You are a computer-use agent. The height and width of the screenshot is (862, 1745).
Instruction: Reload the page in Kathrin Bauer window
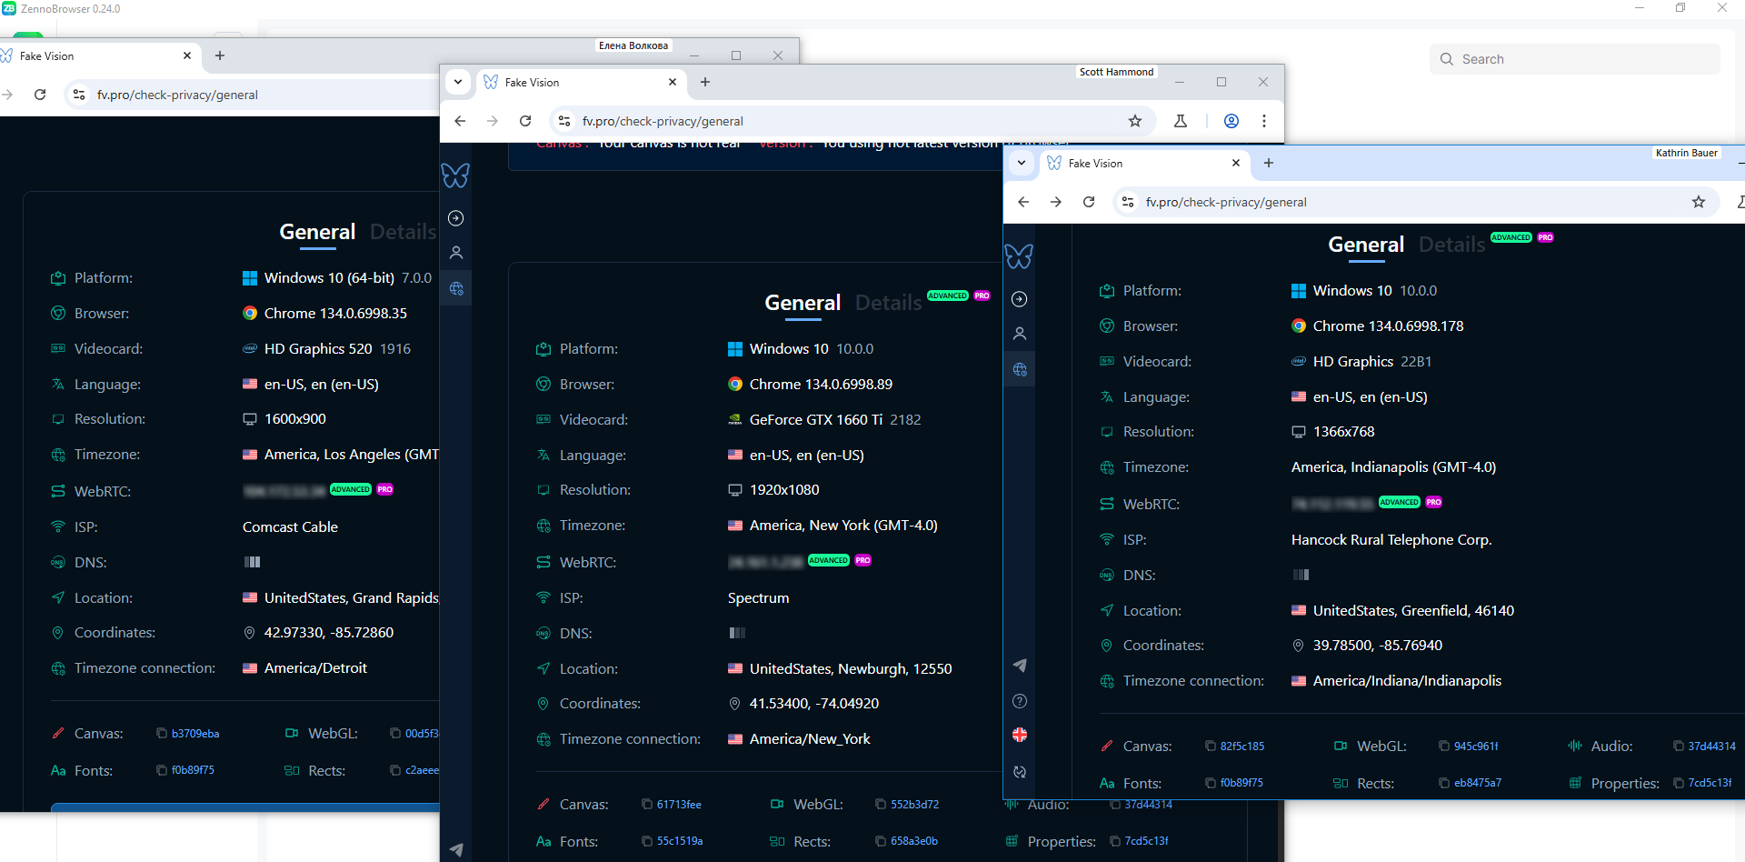tap(1089, 202)
